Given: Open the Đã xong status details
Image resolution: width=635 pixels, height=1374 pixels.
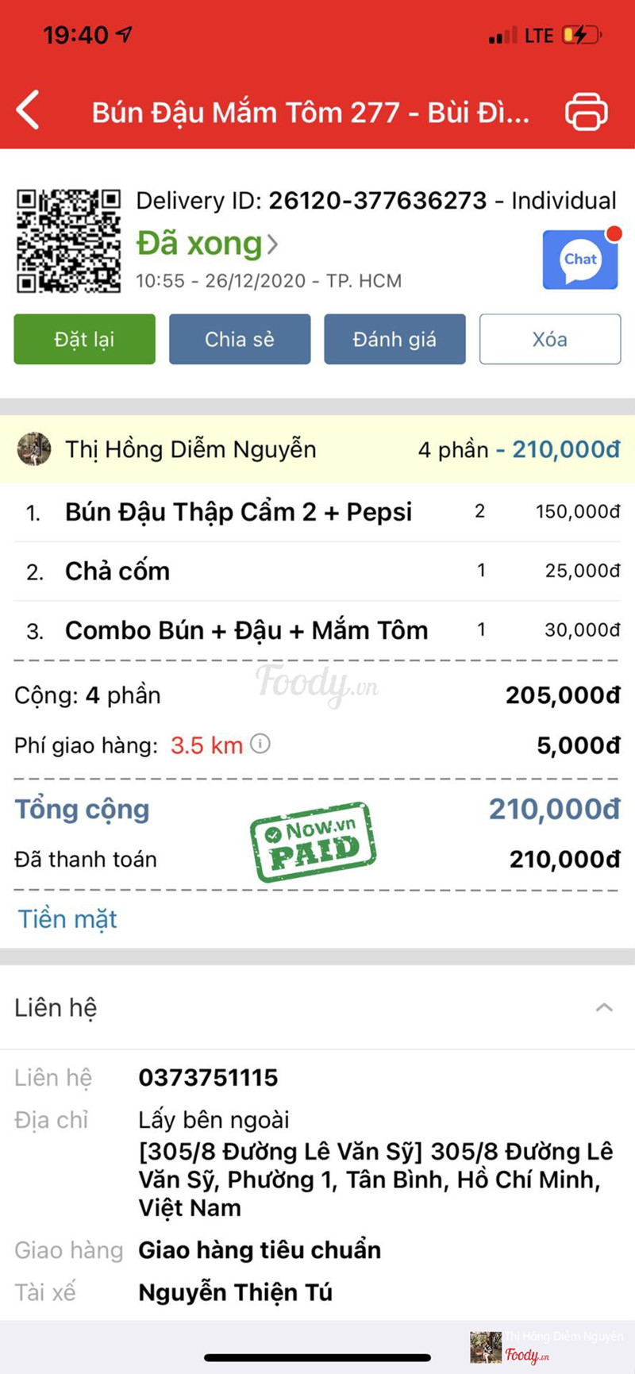Looking at the screenshot, I should [x=207, y=244].
